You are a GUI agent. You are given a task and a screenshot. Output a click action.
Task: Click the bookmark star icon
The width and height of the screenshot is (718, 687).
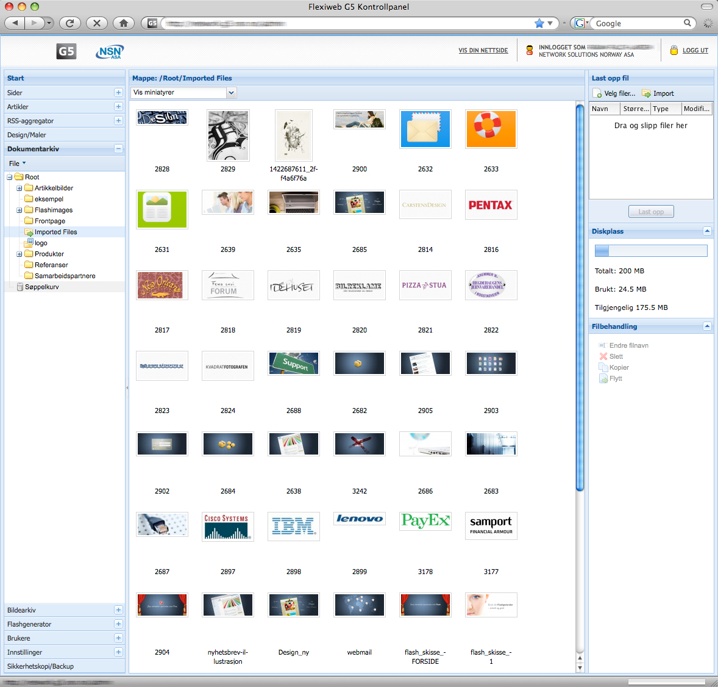pos(539,23)
